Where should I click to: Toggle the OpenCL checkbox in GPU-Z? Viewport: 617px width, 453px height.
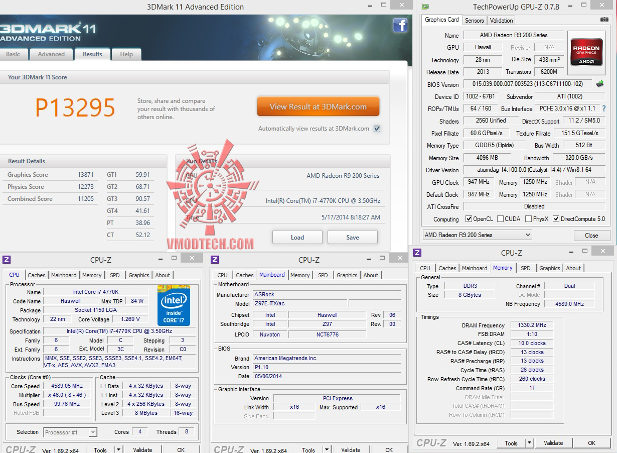pyautogui.click(x=469, y=219)
